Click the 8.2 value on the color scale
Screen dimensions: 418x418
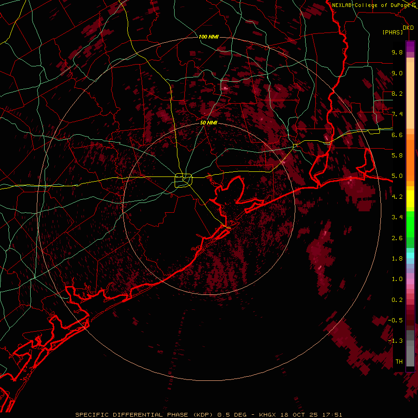(x=397, y=93)
